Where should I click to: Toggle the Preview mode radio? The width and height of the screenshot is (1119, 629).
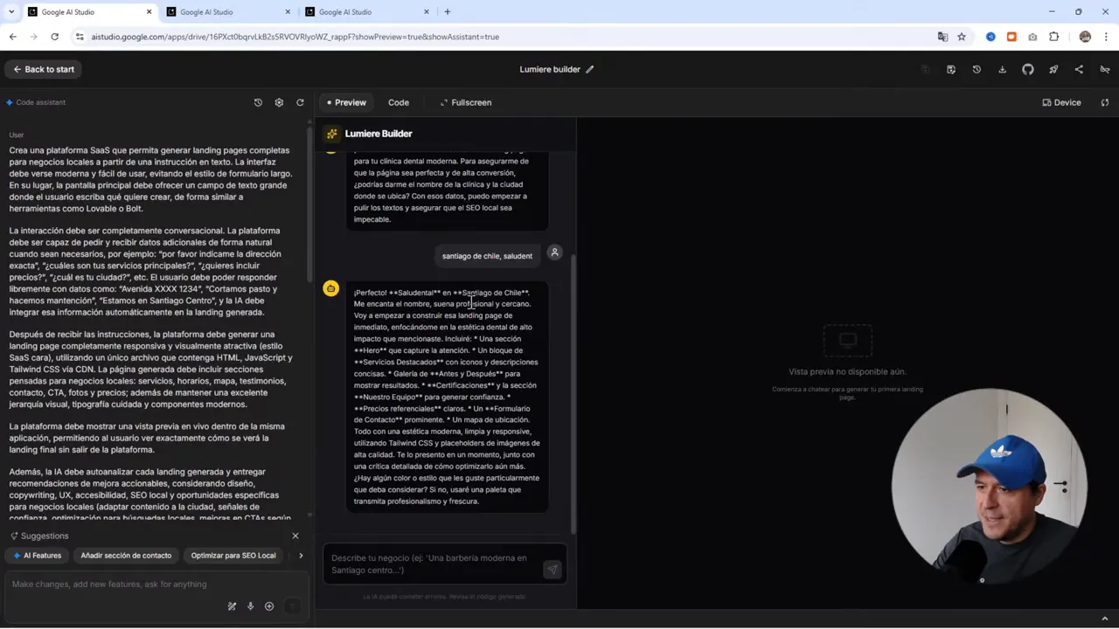click(x=345, y=102)
